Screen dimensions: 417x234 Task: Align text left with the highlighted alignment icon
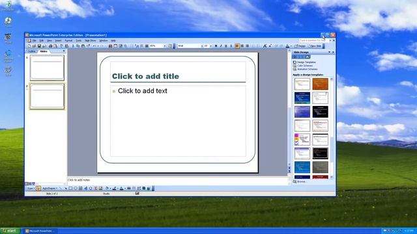point(237,46)
